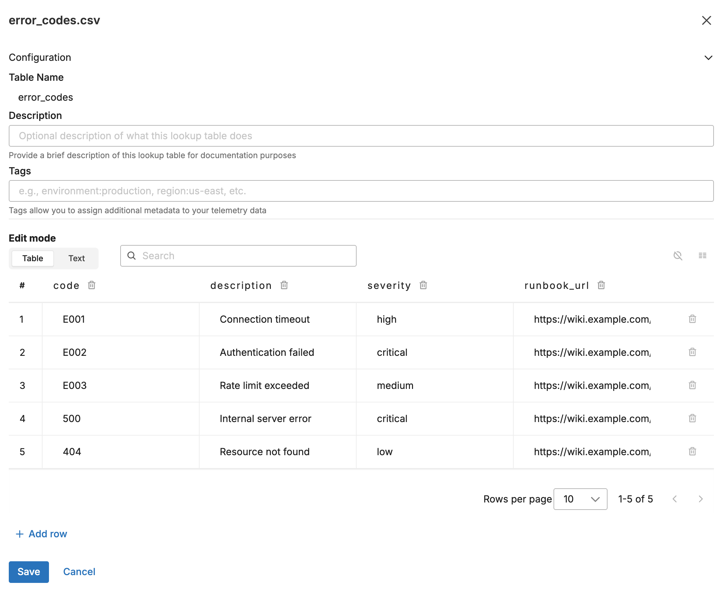Viewport: 720px width, 590px height.
Task: Delete the description column
Action: pyautogui.click(x=284, y=286)
